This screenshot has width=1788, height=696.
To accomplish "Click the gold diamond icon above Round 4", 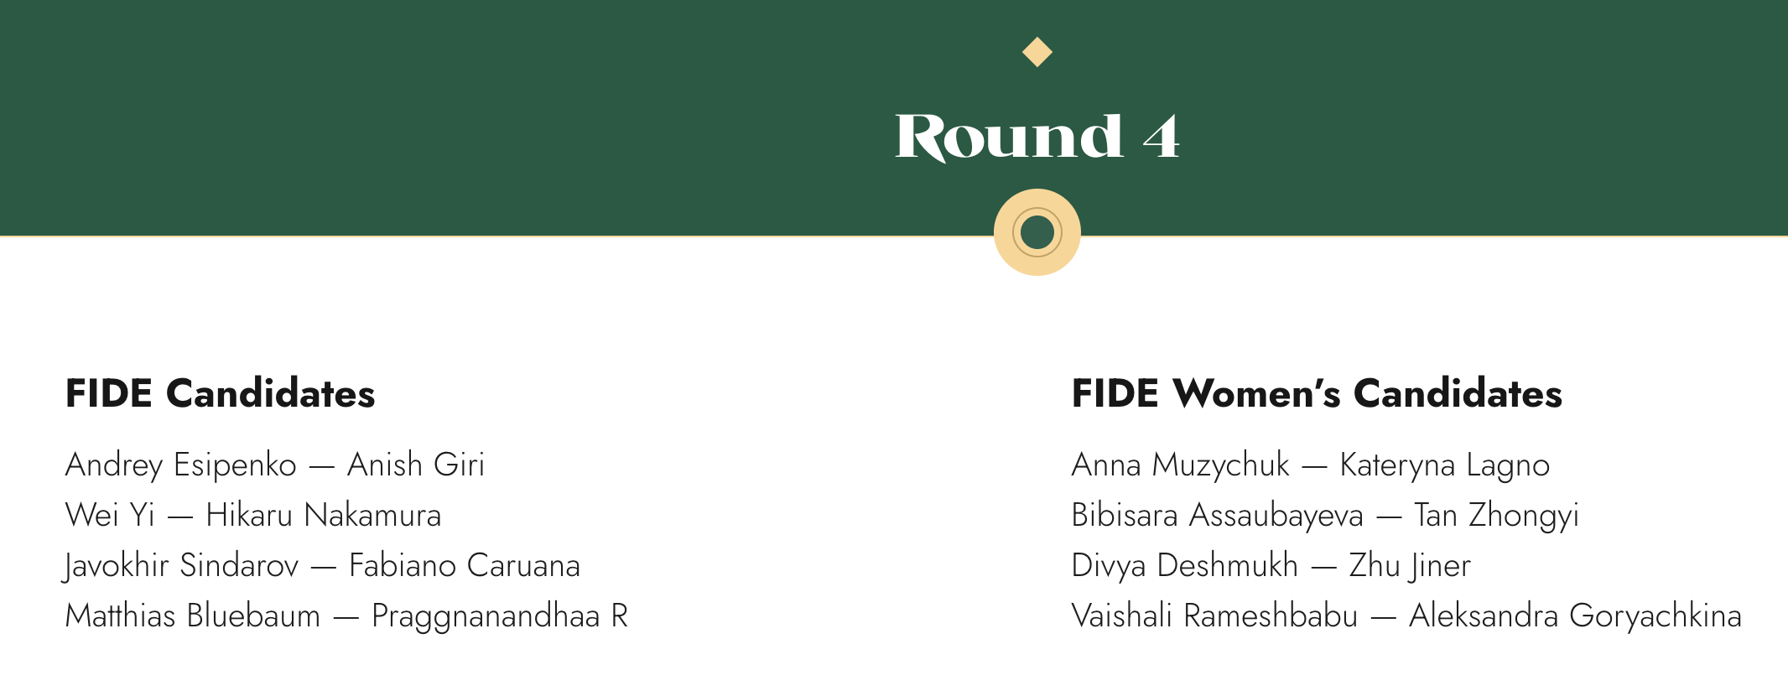I will coord(1037,52).
